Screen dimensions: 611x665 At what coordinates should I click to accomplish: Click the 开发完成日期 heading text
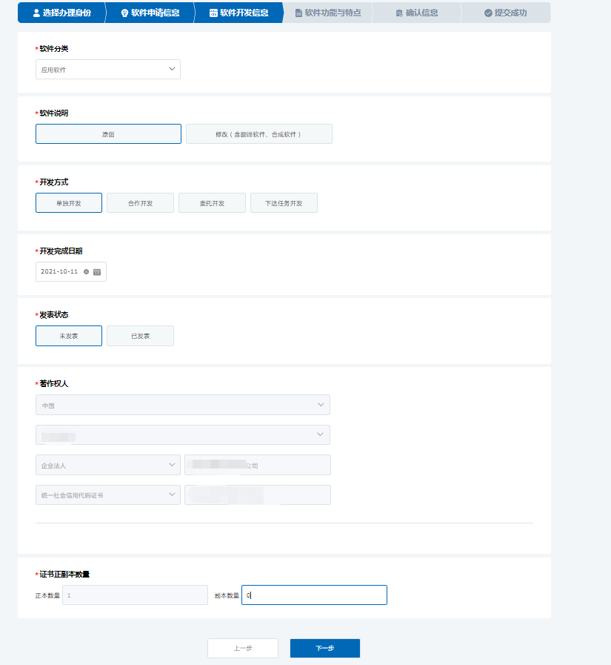tap(61, 251)
